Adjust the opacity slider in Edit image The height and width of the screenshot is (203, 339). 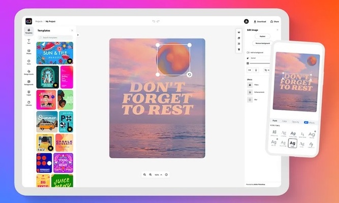(260, 63)
